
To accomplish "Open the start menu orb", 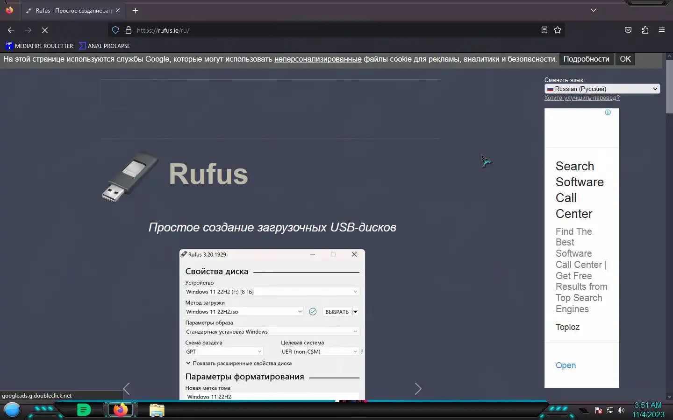I will coord(12,410).
